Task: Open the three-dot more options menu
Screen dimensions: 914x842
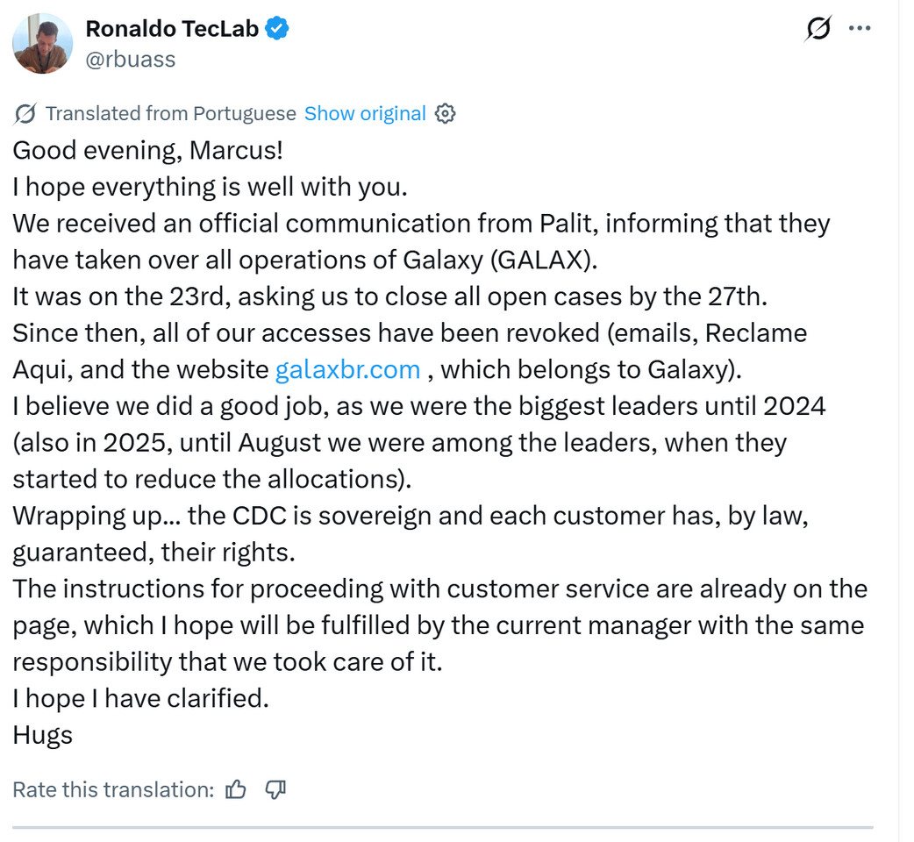Action: pyautogui.click(x=860, y=29)
